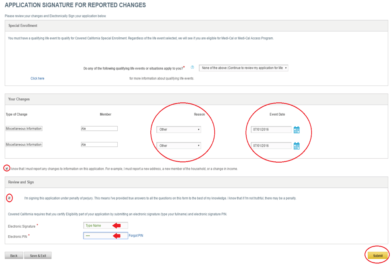Select the second Event Date text field
The width and height of the screenshot is (391, 265).
click(271, 146)
